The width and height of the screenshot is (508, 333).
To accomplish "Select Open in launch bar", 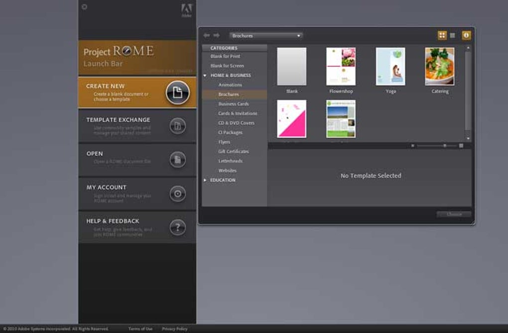I will (x=137, y=160).
